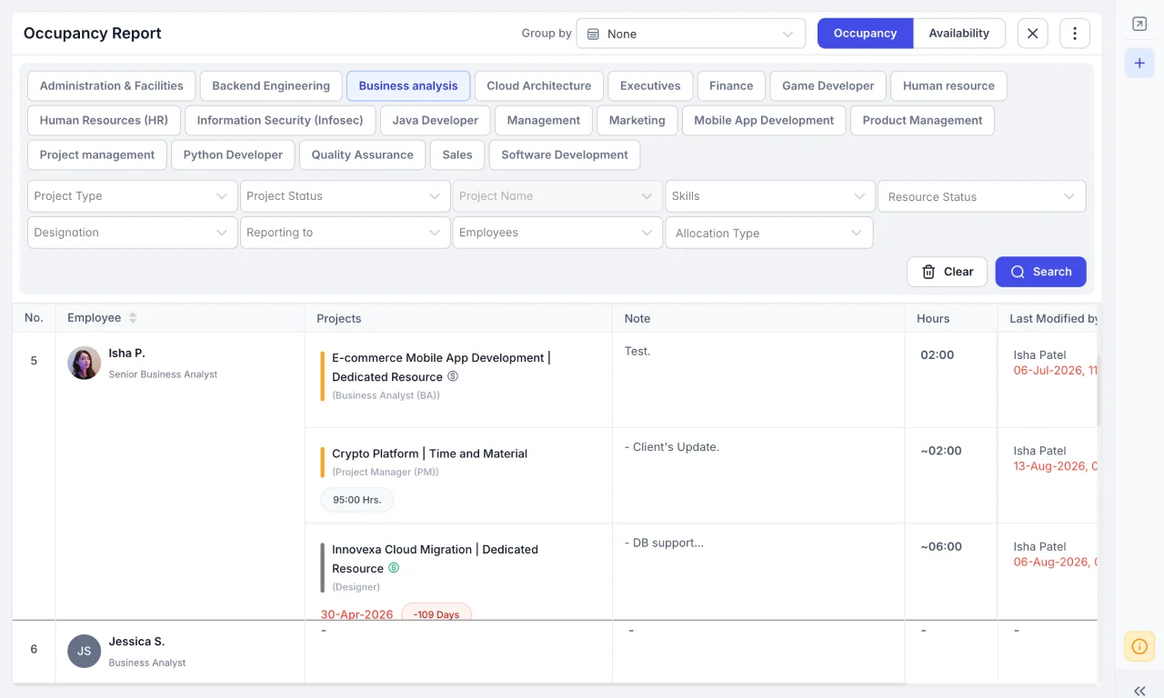Click the orange info icon
This screenshot has height=698, width=1164.
click(1139, 646)
